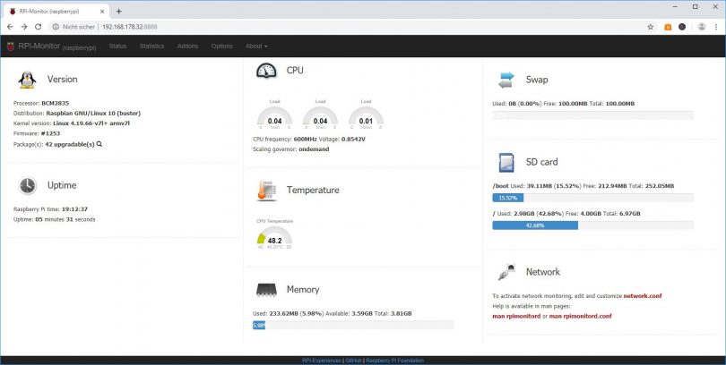Open GitHub footer link
The height and width of the screenshot is (365, 726).
point(353,361)
